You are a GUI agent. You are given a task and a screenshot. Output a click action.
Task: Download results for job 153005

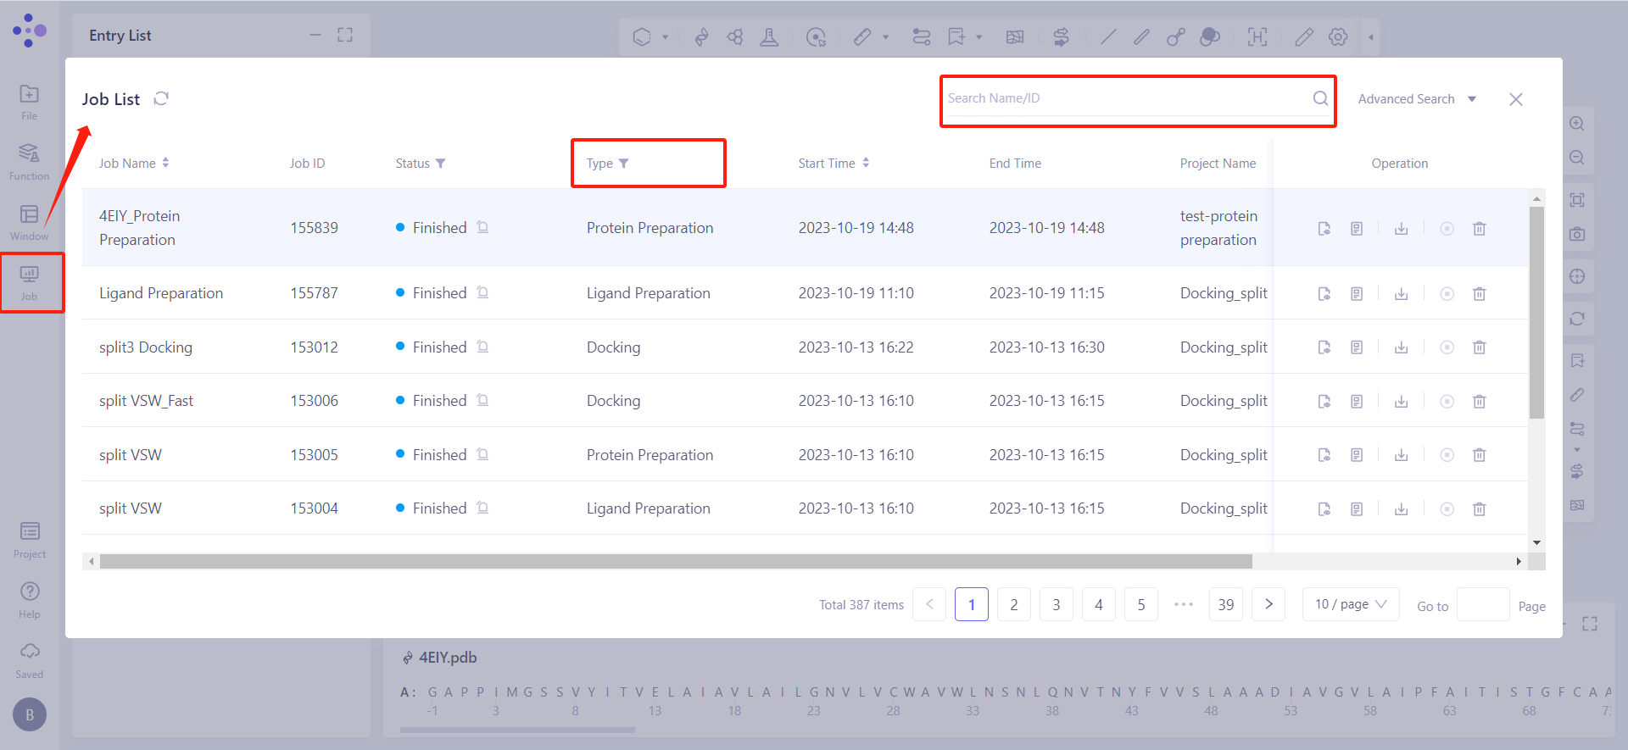point(1401,455)
